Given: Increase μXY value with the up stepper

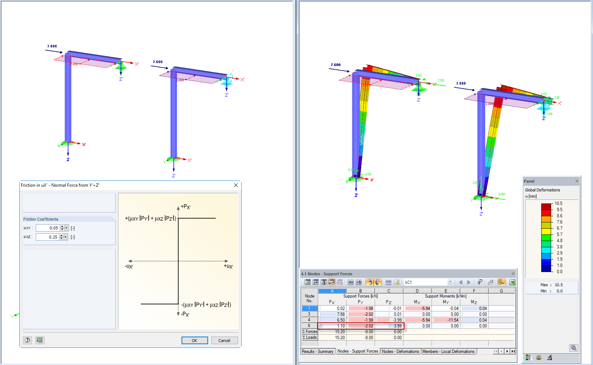Looking at the screenshot, I should pyautogui.click(x=63, y=226).
